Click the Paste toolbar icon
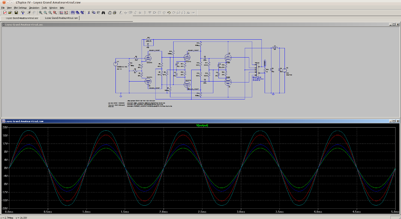 [x=98, y=12]
